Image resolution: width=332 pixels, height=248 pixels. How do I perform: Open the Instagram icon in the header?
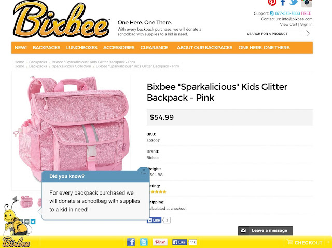[307, 3]
